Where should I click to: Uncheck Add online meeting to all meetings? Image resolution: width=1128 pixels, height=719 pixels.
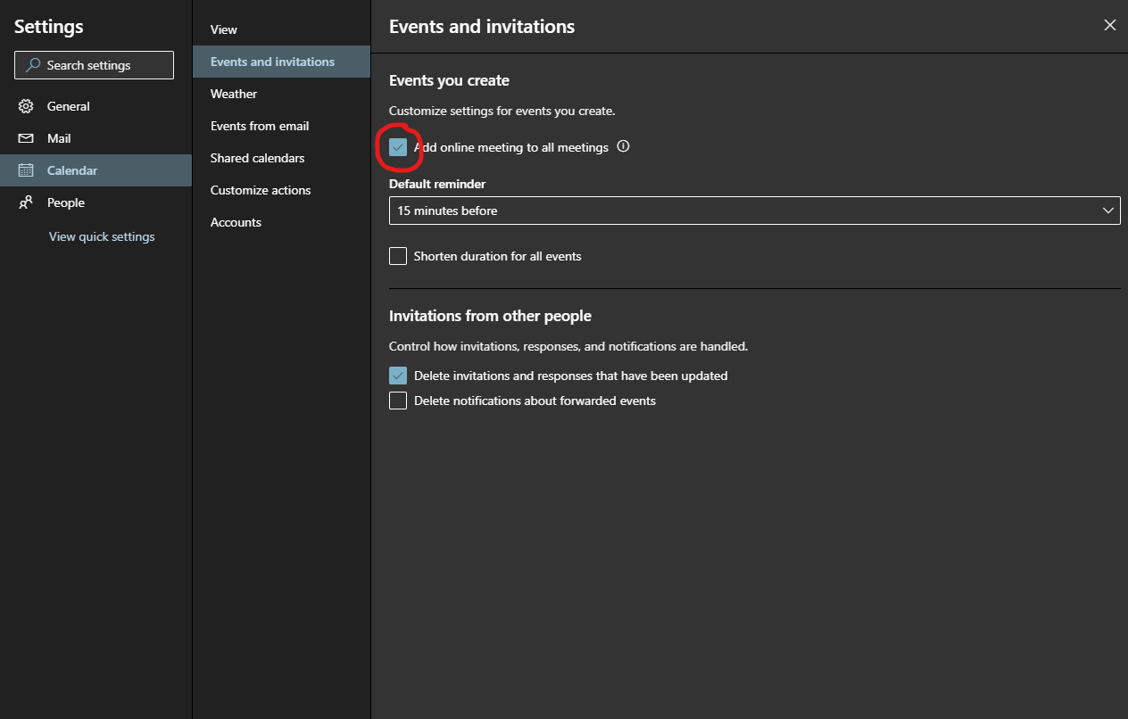point(398,147)
